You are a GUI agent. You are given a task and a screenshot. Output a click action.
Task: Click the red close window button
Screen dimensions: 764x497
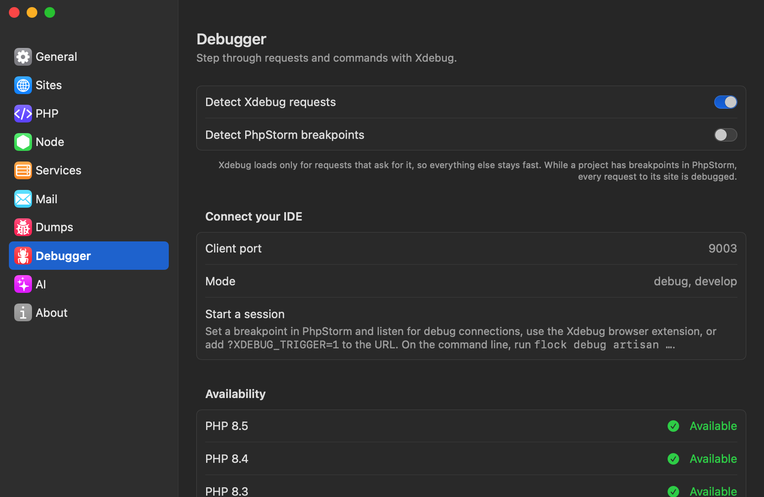point(14,12)
